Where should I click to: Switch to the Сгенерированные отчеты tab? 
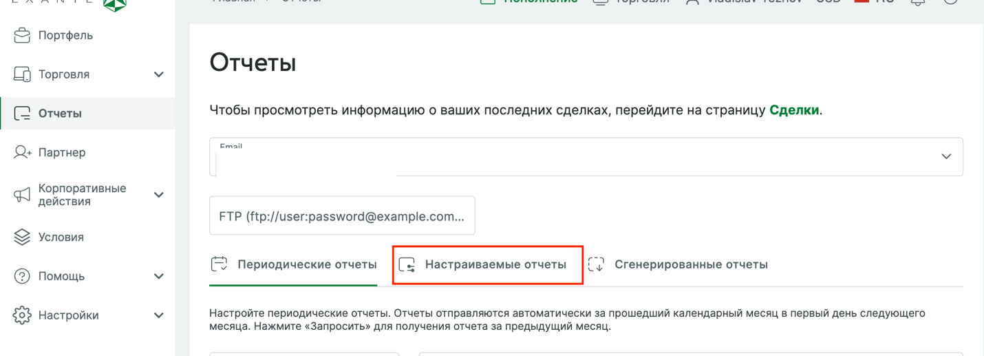678,264
